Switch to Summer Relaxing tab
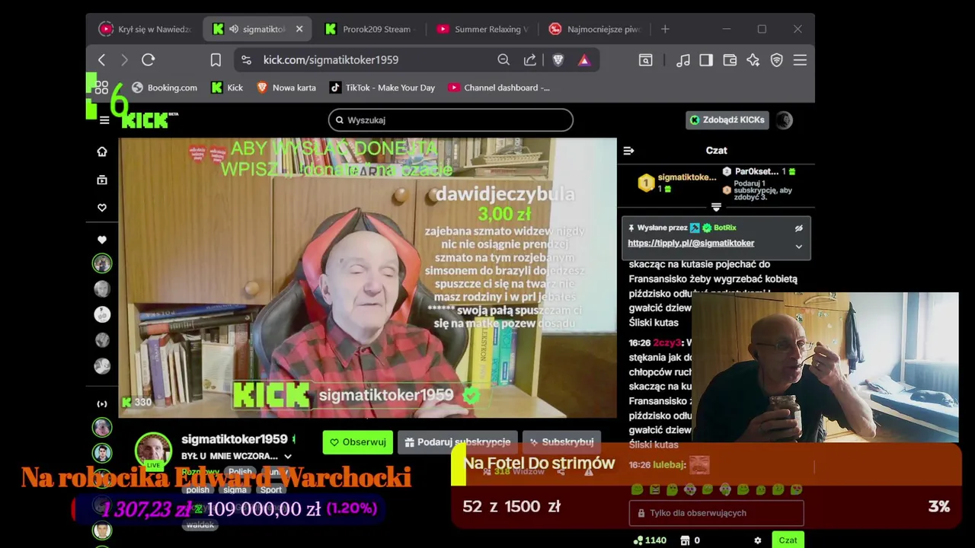Screen dimensions: 975x548 tap(483, 29)
